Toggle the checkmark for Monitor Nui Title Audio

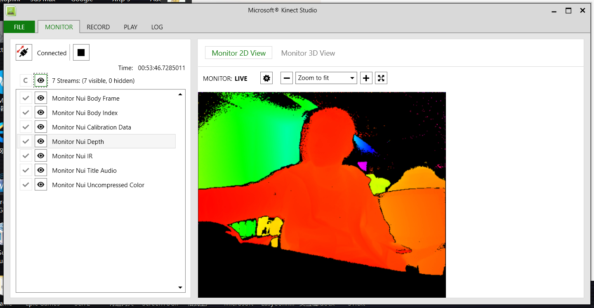tap(26, 170)
